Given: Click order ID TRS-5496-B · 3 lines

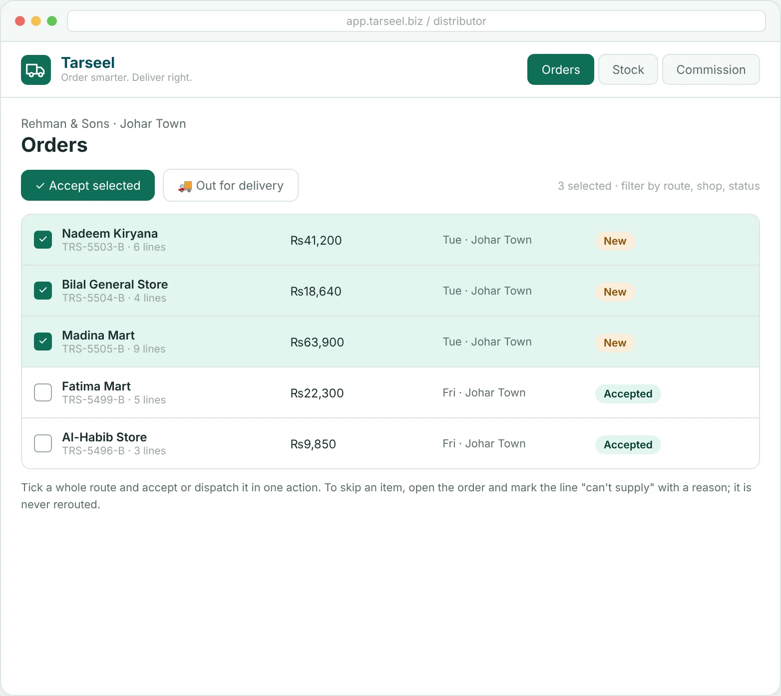Looking at the screenshot, I should (114, 451).
